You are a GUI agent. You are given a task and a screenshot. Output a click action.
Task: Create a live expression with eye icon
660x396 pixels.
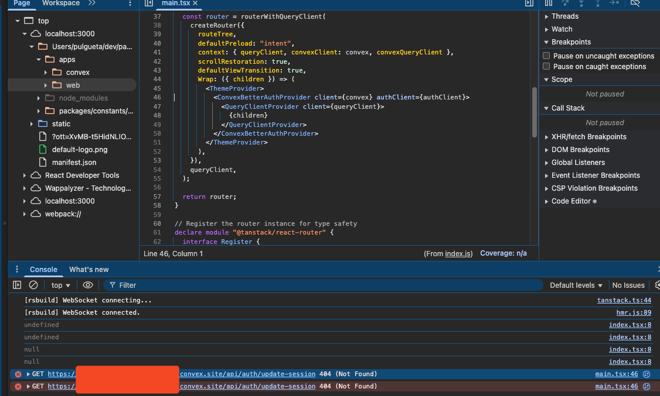(x=88, y=285)
